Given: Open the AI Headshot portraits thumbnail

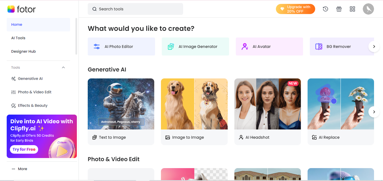Looking at the screenshot, I should 268,104.
